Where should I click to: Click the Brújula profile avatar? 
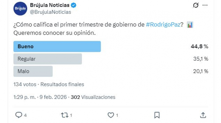tap(20, 9)
